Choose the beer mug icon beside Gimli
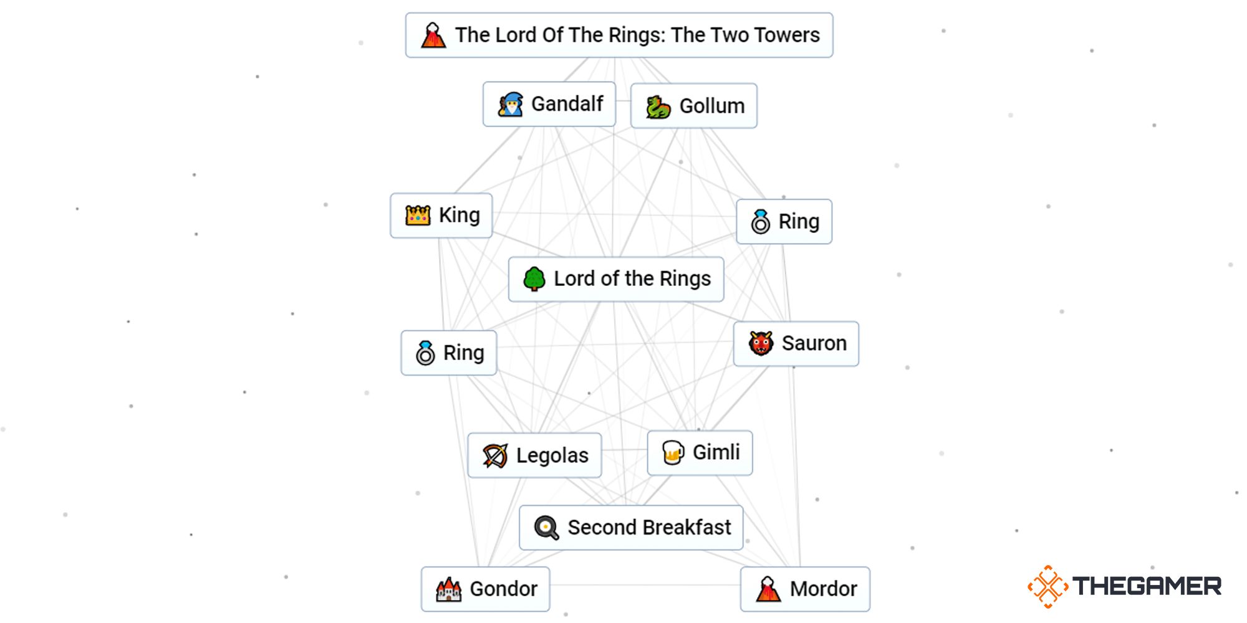This screenshot has width=1247, height=623. tap(673, 453)
